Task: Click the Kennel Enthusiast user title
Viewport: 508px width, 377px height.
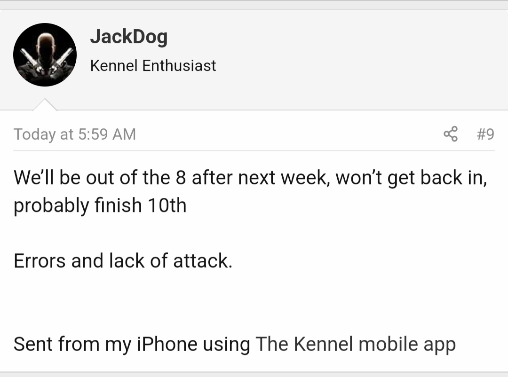Action: coord(153,65)
